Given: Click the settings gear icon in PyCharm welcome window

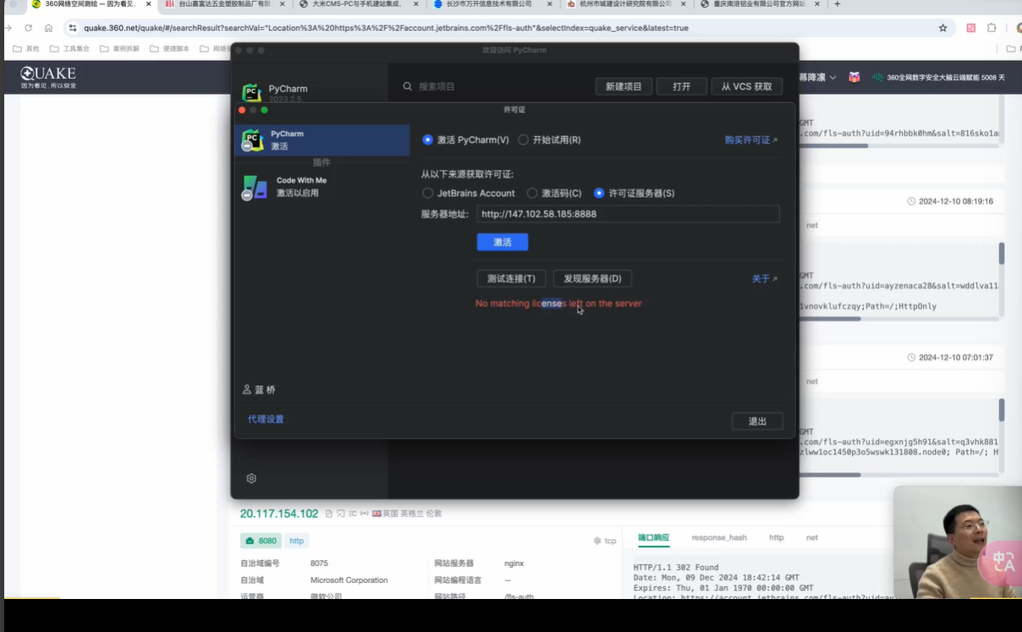Looking at the screenshot, I should [x=251, y=479].
